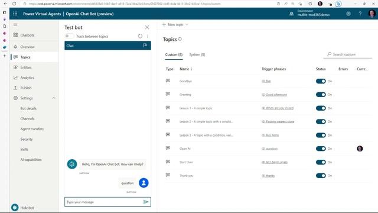The width and height of the screenshot is (378, 213).
Task: Open Bot details settings page
Action: click(x=28, y=108)
